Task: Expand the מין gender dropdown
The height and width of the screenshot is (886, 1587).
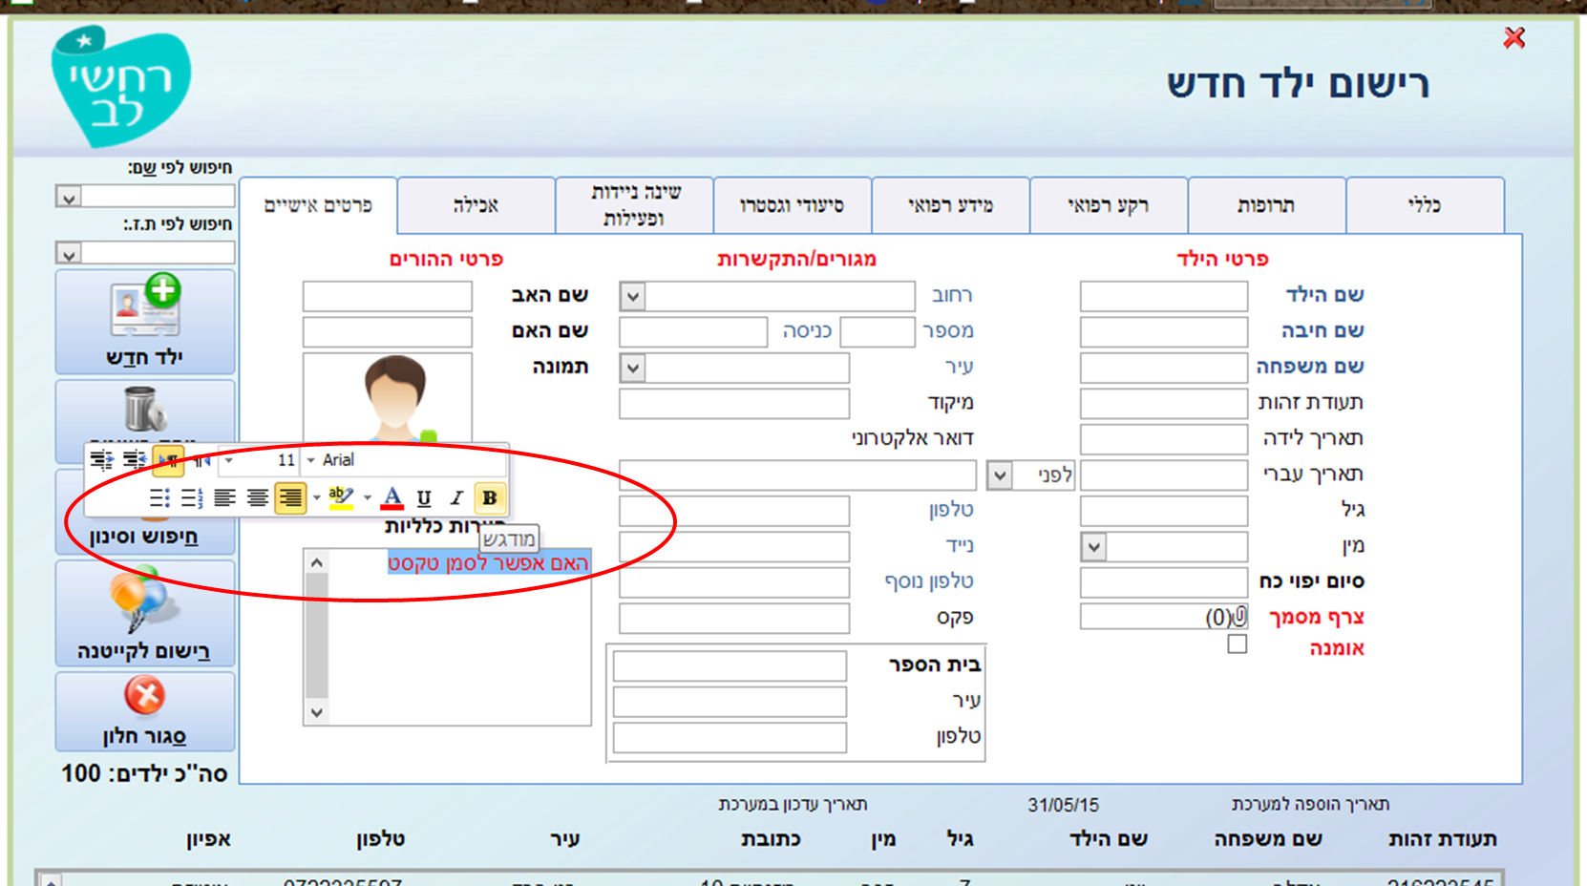Action: (x=1094, y=547)
